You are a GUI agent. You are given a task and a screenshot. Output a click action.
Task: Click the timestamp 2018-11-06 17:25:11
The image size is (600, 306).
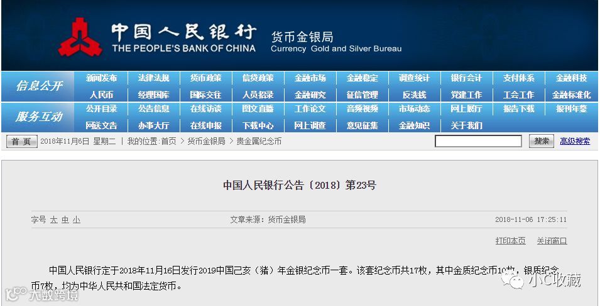coord(531,220)
